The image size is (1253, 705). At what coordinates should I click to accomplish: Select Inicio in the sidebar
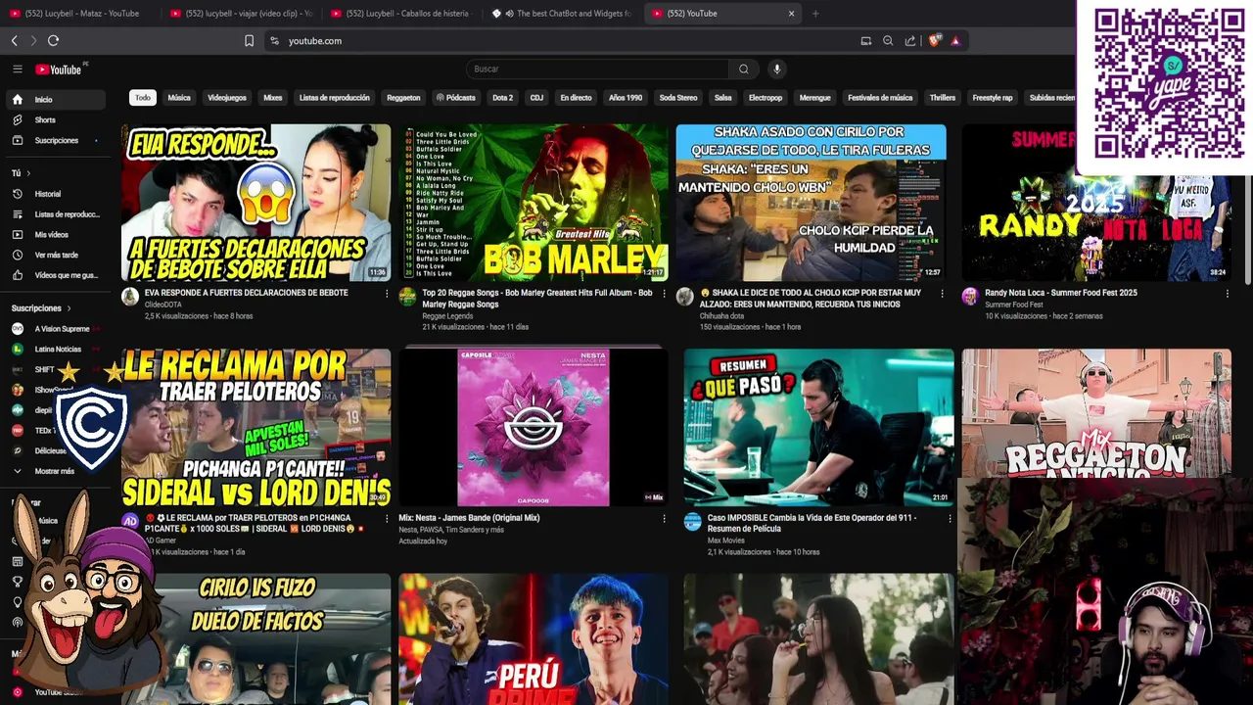55,100
